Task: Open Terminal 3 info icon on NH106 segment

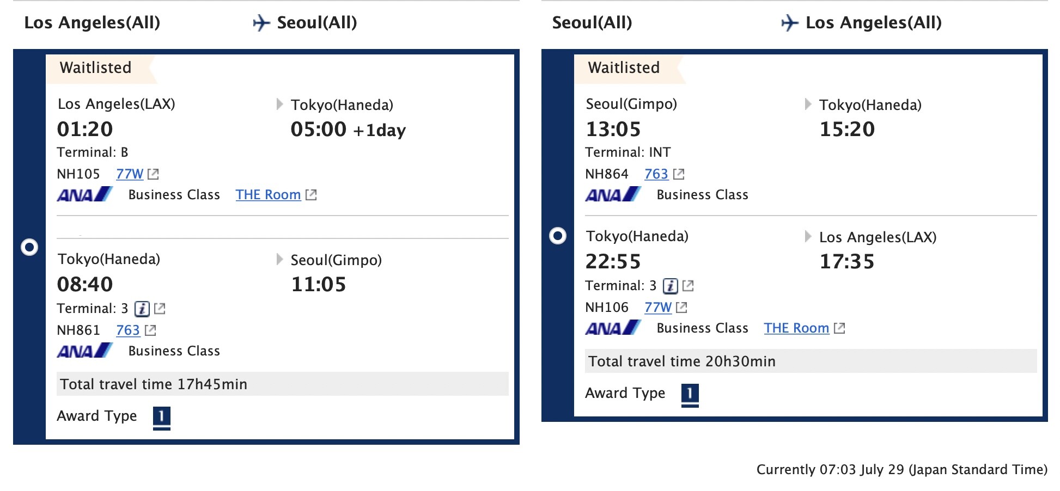Action: [x=672, y=285]
